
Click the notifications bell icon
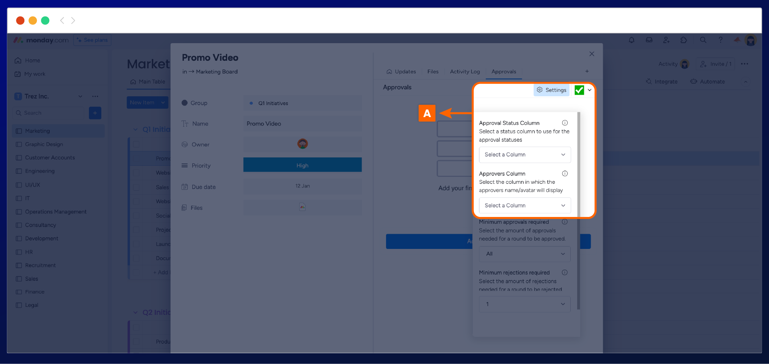click(631, 40)
